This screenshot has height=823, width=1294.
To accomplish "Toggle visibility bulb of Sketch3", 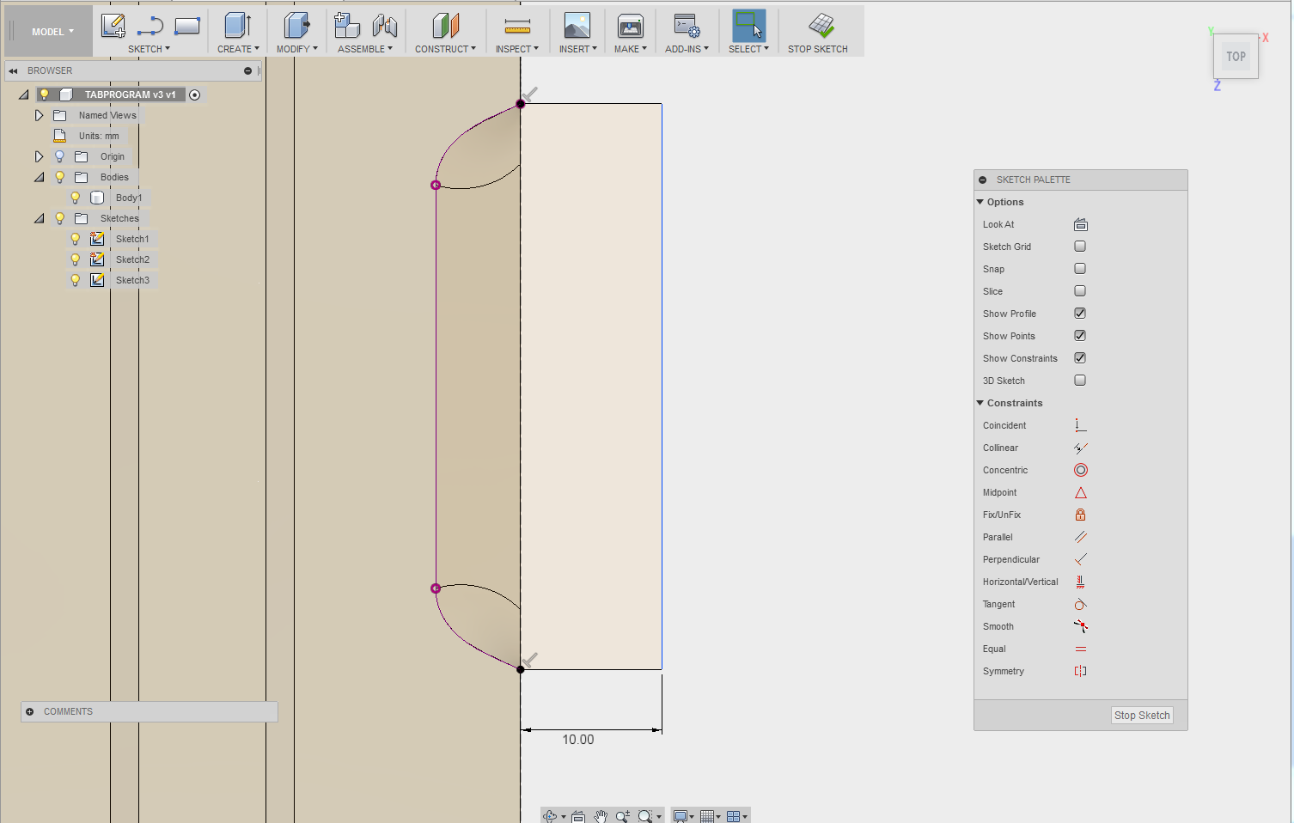I will (76, 280).
